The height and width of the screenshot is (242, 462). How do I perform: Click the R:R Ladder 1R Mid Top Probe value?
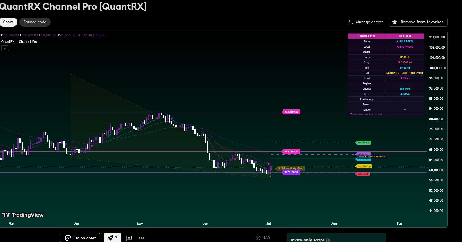click(405, 73)
